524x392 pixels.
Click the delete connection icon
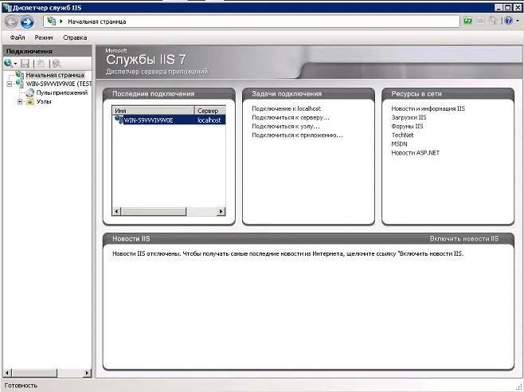(x=57, y=63)
